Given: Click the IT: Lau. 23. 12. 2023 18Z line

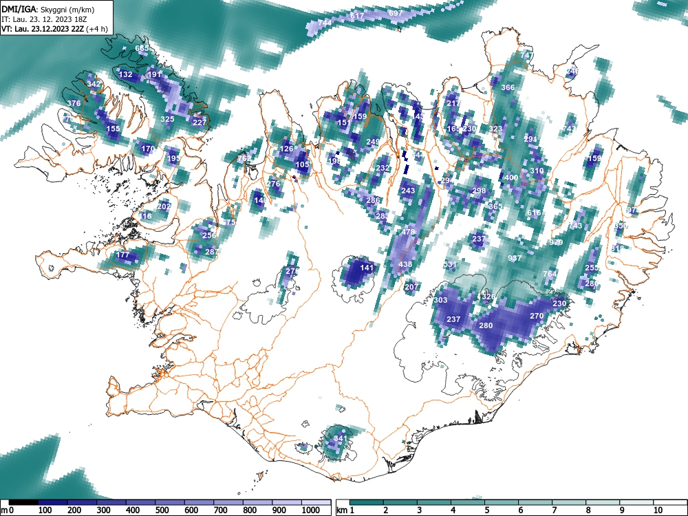Looking at the screenshot, I should [44, 19].
